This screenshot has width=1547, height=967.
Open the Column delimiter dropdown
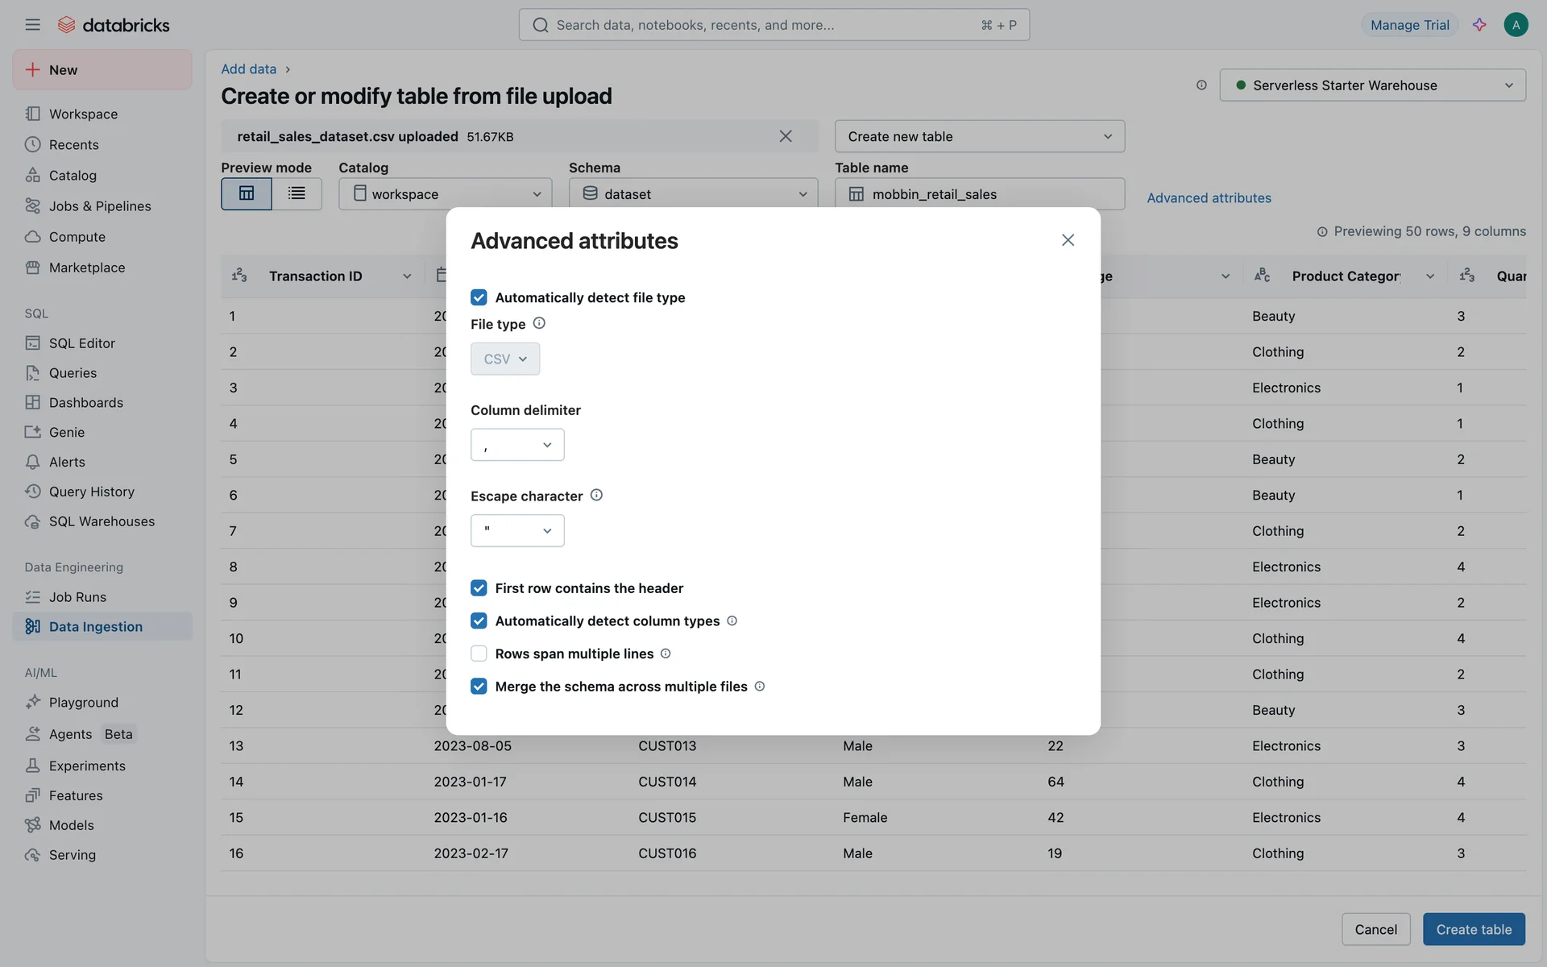coord(517,445)
